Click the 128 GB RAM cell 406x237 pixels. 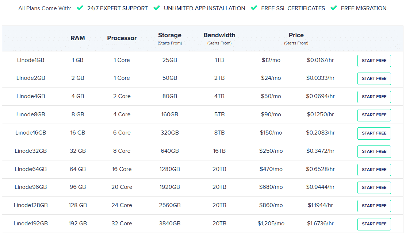(x=78, y=205)
